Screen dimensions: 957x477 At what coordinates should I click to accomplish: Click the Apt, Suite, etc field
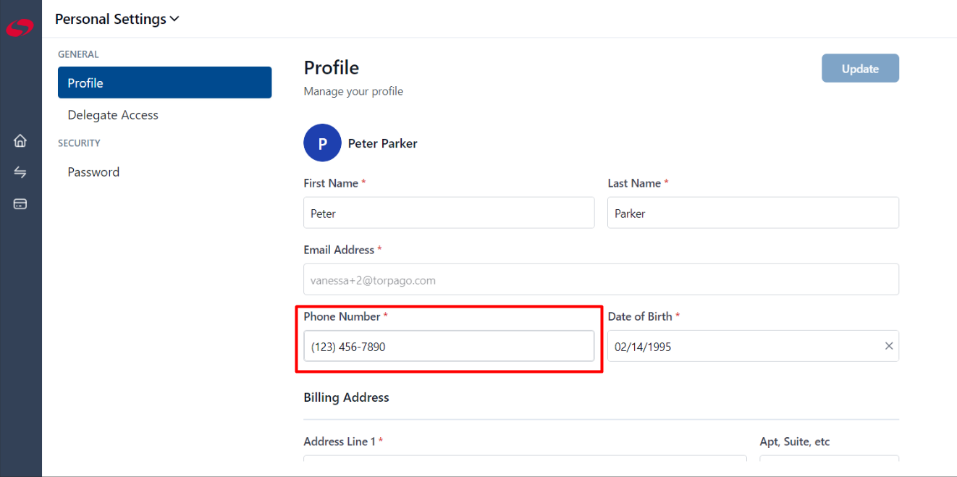(829, 459)
